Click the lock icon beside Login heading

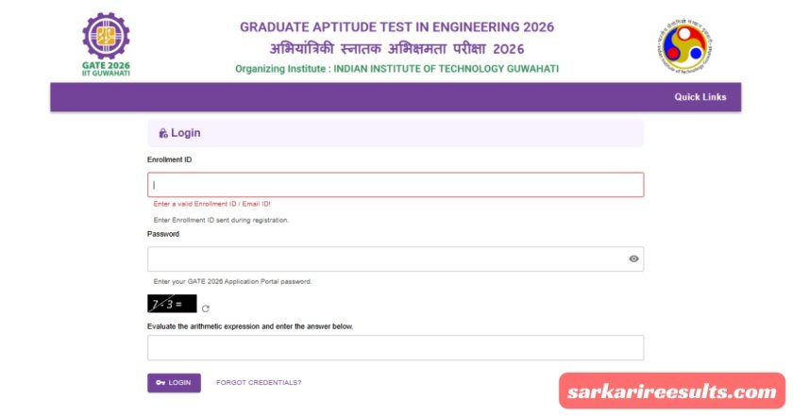(163, 134)
